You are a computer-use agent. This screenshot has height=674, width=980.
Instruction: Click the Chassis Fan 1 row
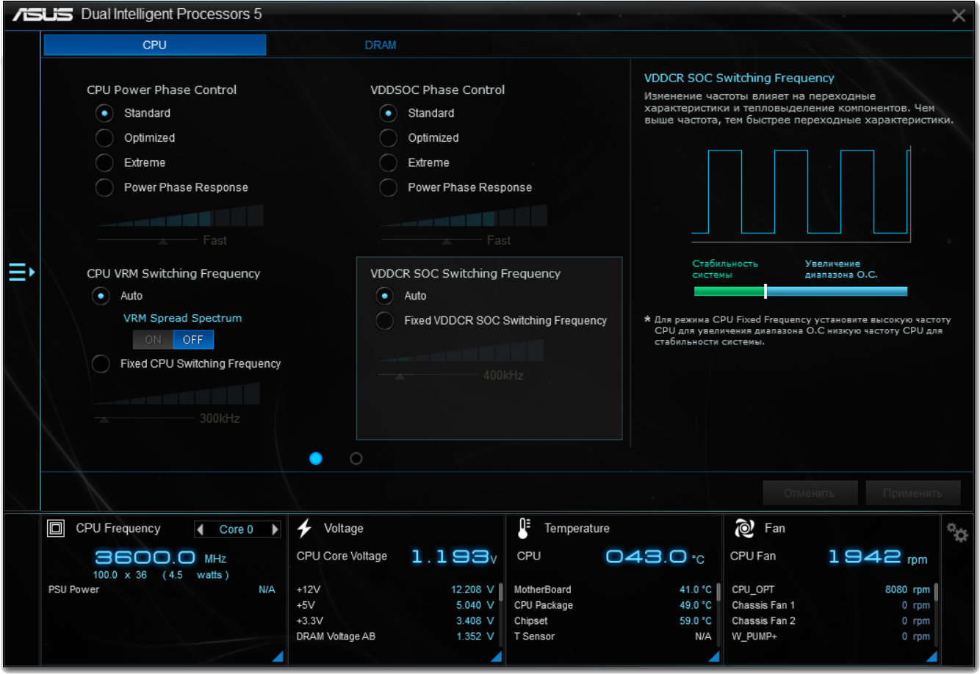coord(831,605)
